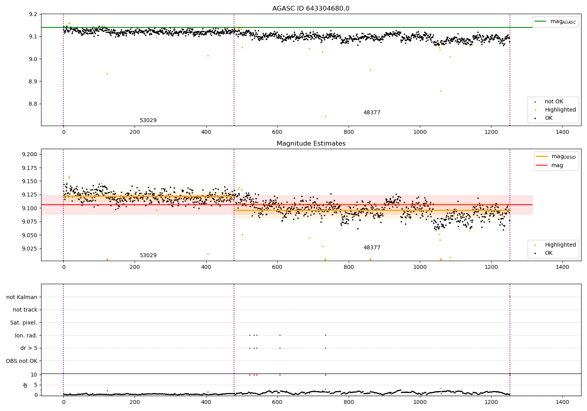Click the "9.0" y-axis tick of top plot
587x411 pixels.
click(33, 59)
